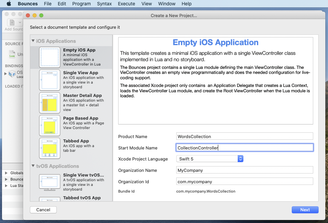328x223 pixels.
Task: Collapse the tvOS Applications section
Action: coord(33,166)
